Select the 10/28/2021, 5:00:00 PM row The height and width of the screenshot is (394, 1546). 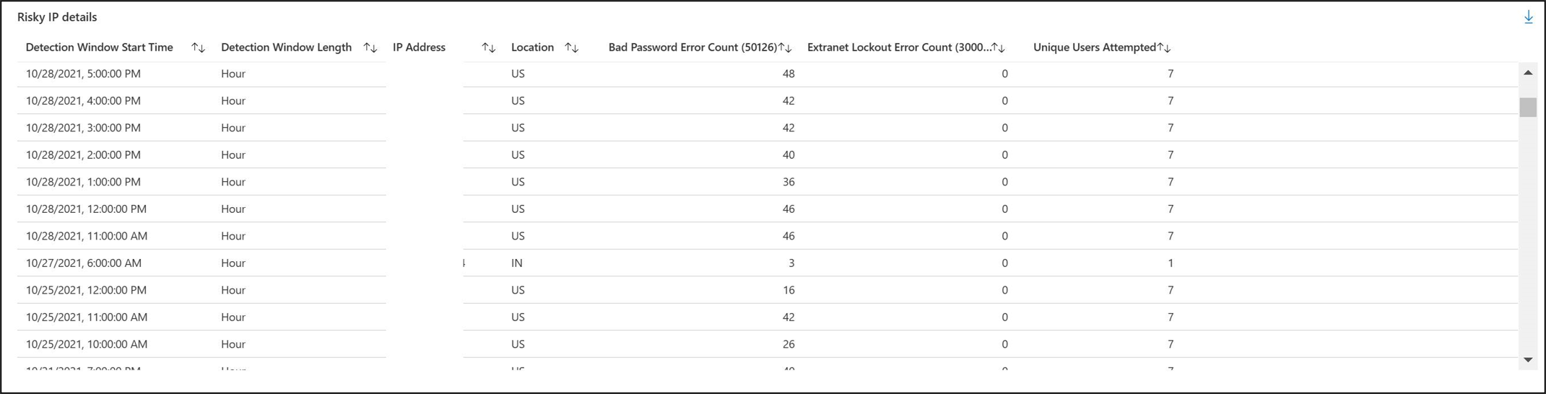pos(768,74)
